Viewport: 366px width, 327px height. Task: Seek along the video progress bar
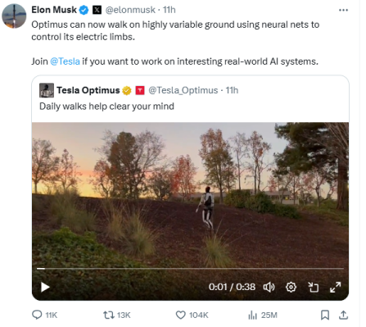pyautogui.click(x=190, y=269)
